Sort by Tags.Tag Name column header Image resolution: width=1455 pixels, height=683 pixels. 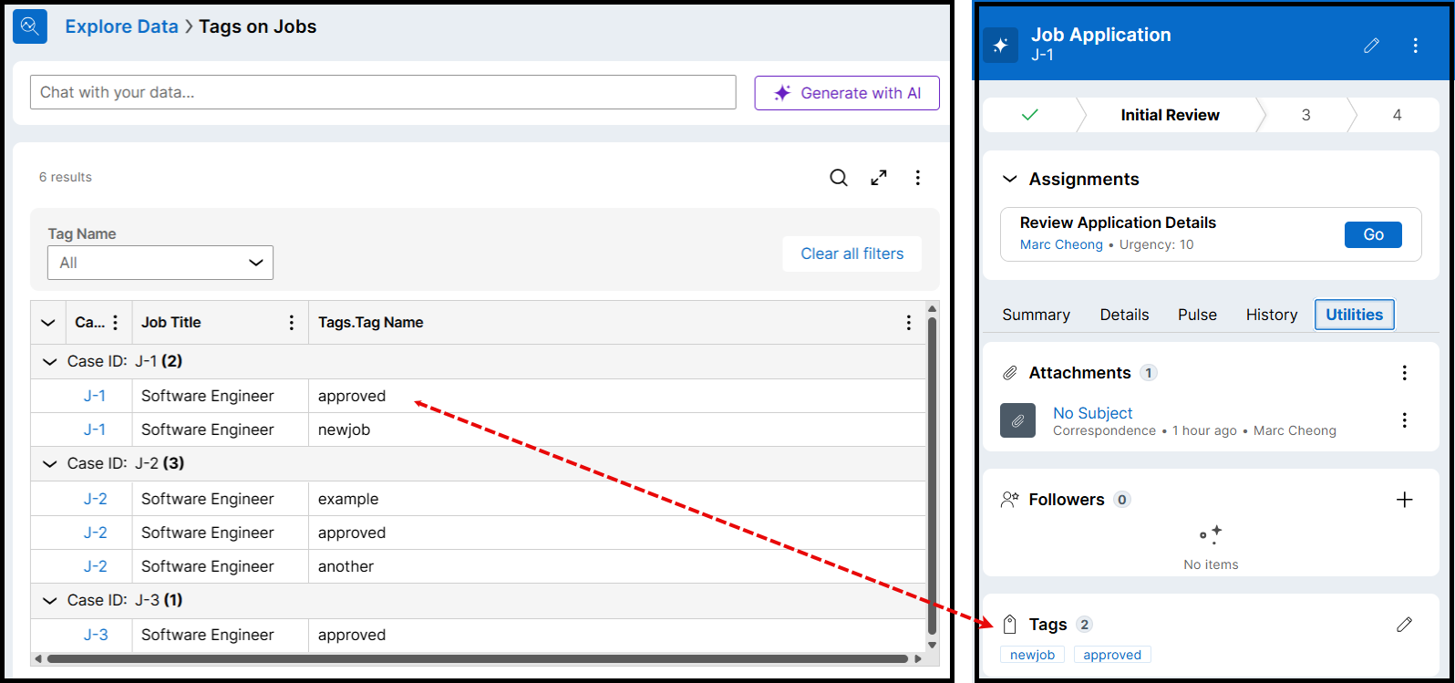(371, 323)
